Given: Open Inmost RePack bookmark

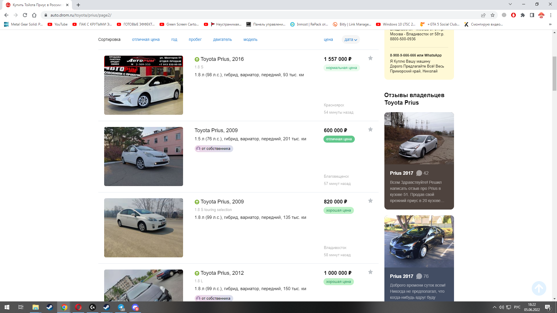Looking at the screenshot, I should pyautogui.click(x=309, y=24).
